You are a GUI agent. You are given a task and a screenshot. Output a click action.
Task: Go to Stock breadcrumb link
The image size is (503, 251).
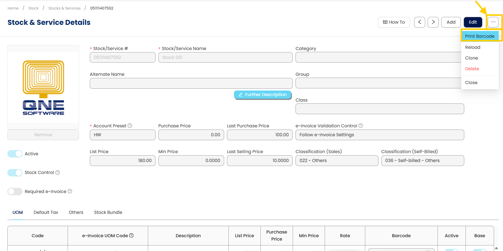(x=34, y=8)
